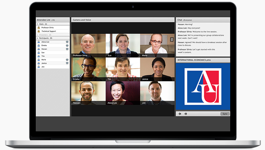
Task: Click Alexa Lee's webcam video feed
Action: (x=123, y=92)
